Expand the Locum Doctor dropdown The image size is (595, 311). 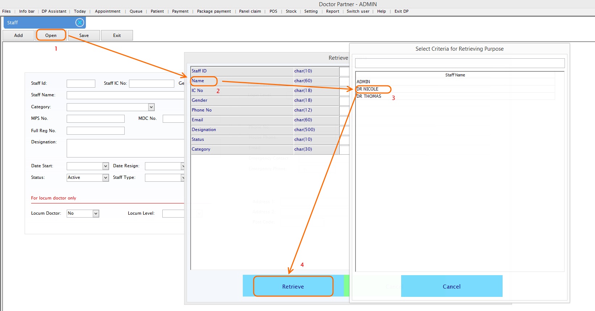click(x=96, y=214)
